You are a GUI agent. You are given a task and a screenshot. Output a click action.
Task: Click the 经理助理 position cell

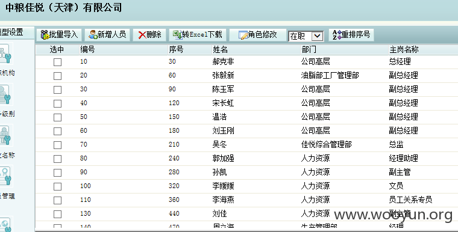click(x=403, y=158)
